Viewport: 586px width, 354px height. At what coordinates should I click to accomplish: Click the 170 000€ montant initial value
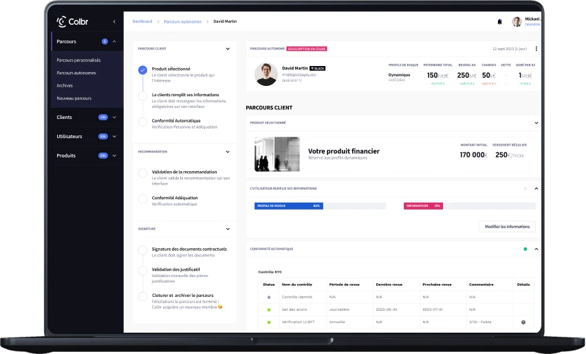473,155
